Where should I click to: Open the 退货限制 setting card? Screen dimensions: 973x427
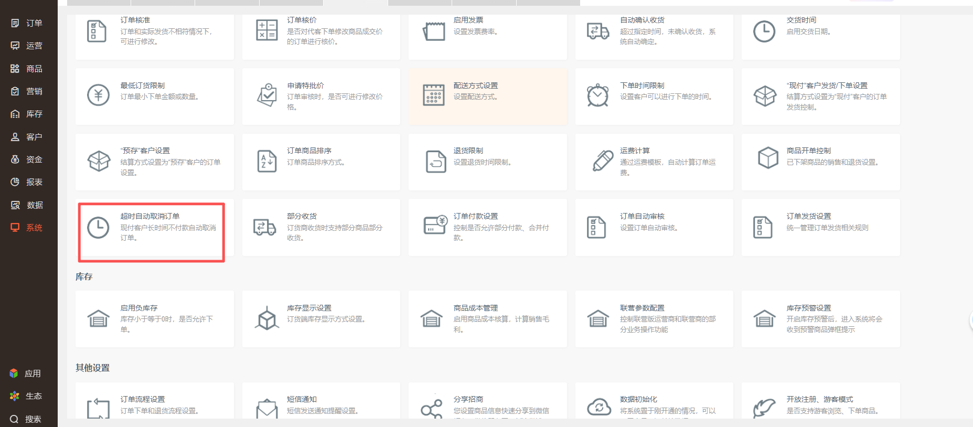pos(488,162)
